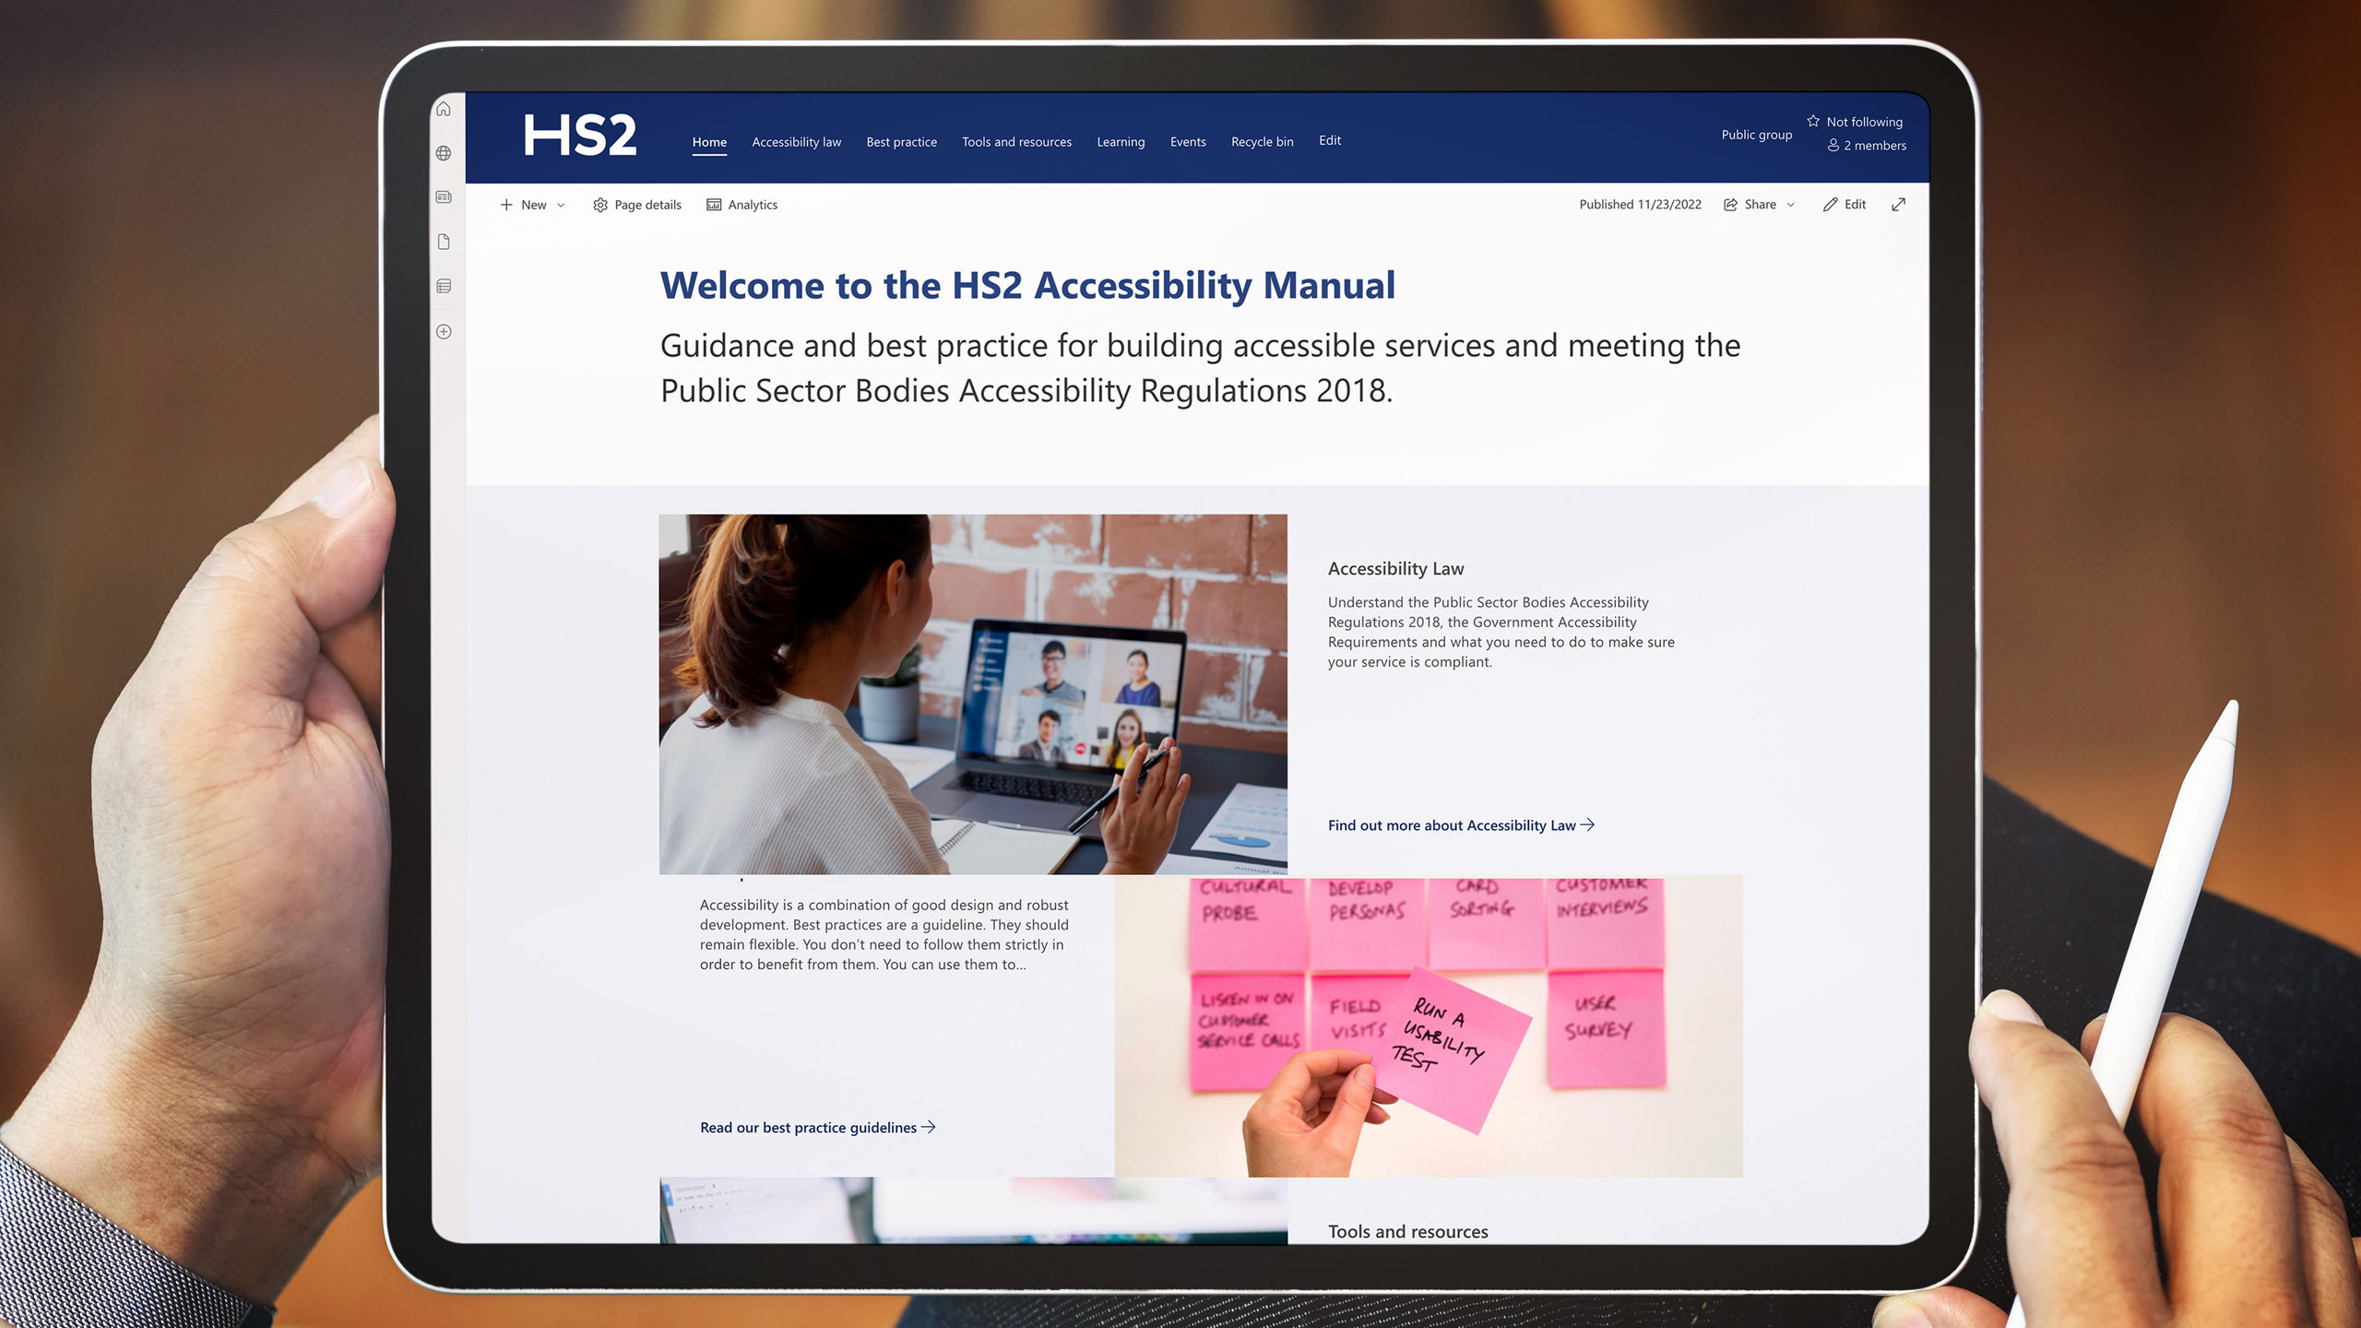Click the star Not following icon
The width and height of the screenshot is (2361, 1328).
[x=1813, y=121]
